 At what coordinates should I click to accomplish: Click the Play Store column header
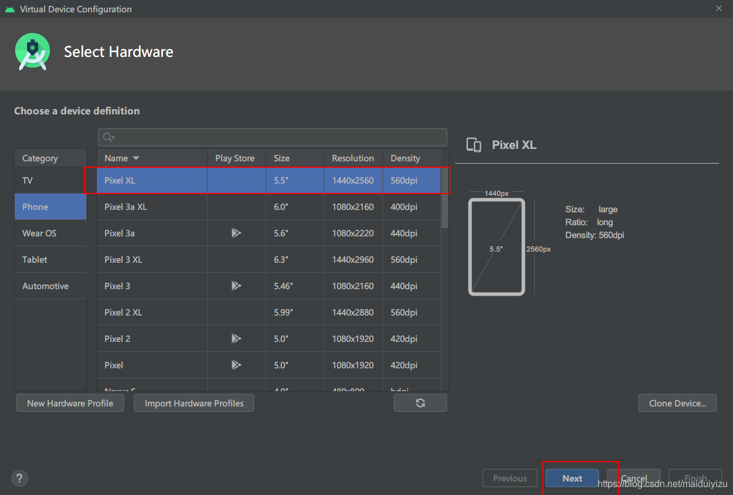pos(236,158)
